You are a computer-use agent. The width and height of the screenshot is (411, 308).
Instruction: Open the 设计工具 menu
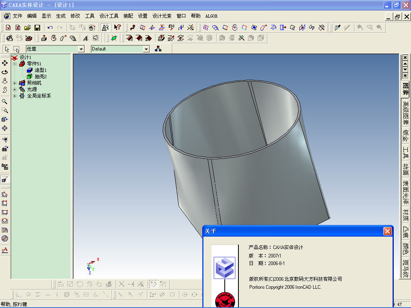click(x=109, y=16)
